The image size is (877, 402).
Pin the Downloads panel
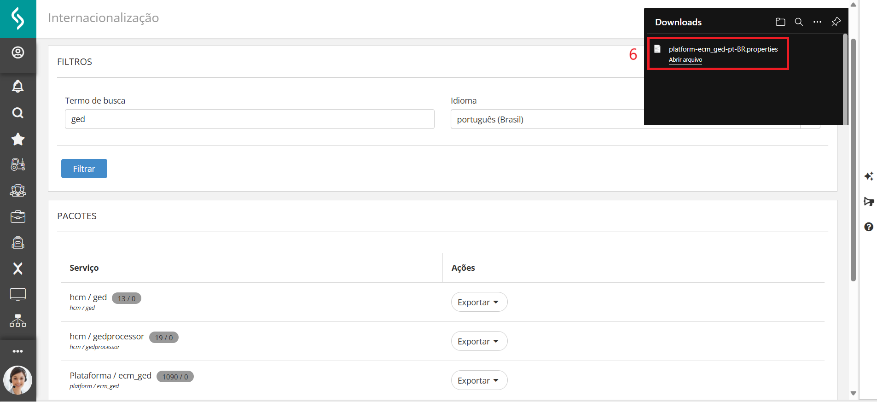(x=836, y=22)
